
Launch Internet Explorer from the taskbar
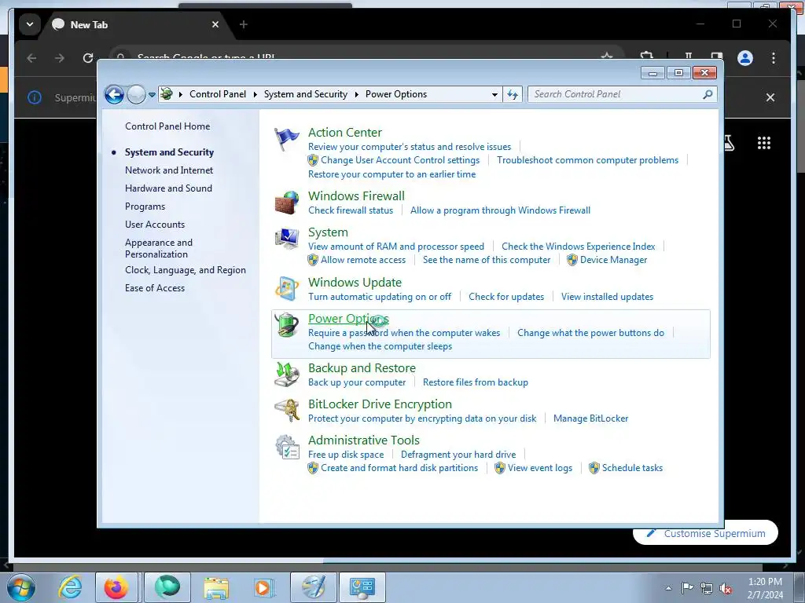70,587
